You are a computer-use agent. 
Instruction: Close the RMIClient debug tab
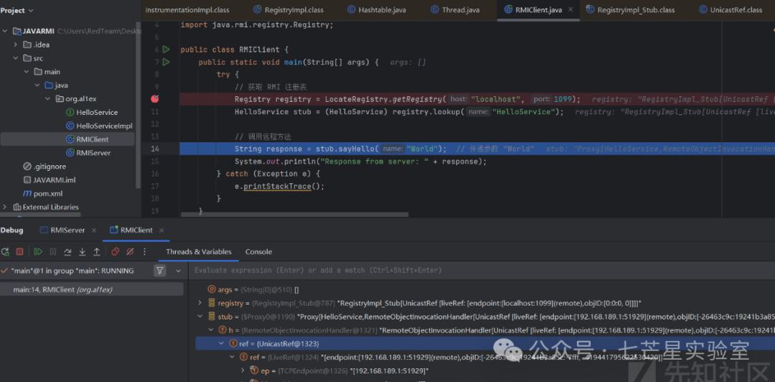[161, 230]
